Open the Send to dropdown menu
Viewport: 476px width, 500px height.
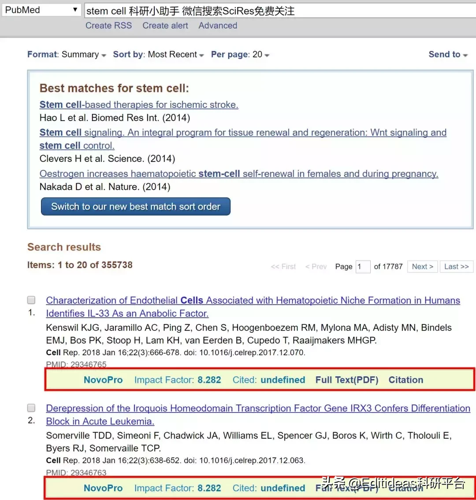pyautogui.click(x=448, y=55)
